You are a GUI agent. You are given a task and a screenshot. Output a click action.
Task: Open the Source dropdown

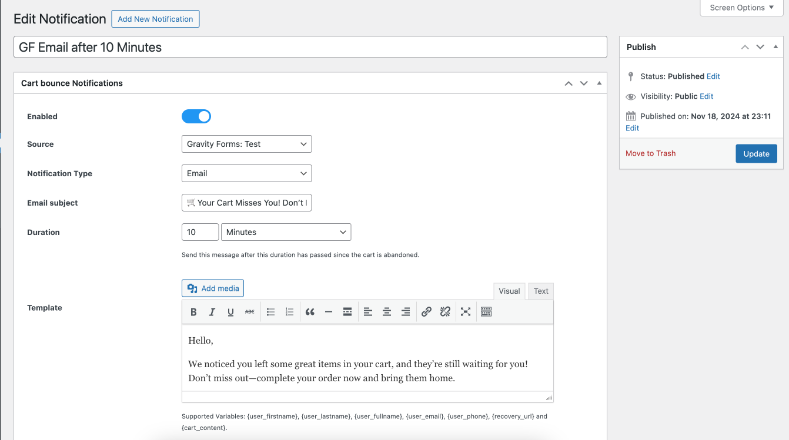[x=246, y=144]
